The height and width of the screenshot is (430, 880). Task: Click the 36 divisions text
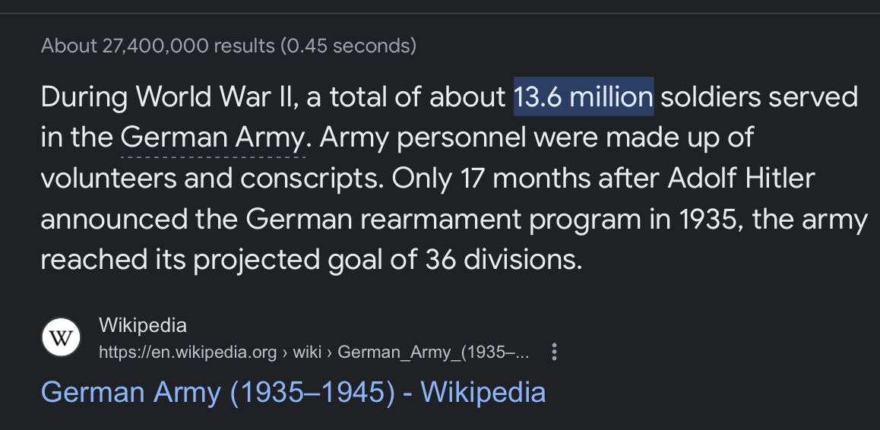(x=503, y=259)
